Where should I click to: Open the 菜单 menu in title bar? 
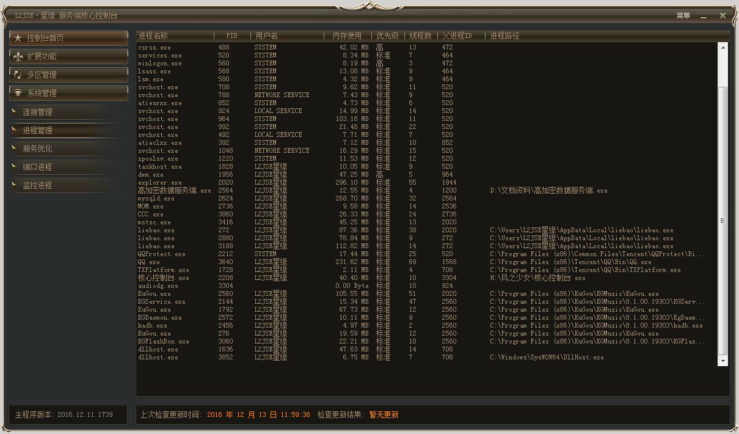(683, 15)
